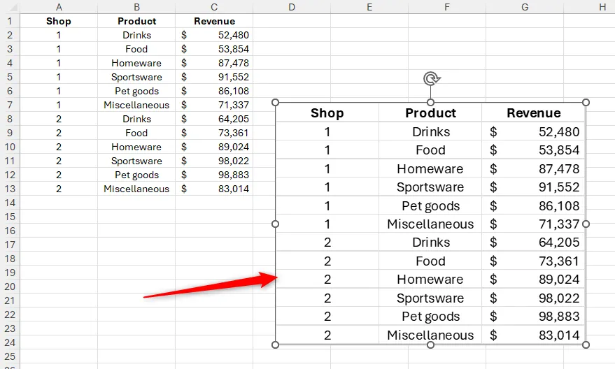Click the picture's top-right corner resize handle
This screenshot has width=615, height=369.
pyautogui.click(x=586, y=103)
